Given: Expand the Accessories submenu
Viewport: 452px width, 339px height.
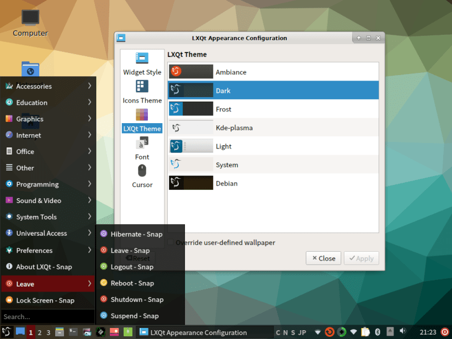Looking at the screenshot, I should 48,86.
